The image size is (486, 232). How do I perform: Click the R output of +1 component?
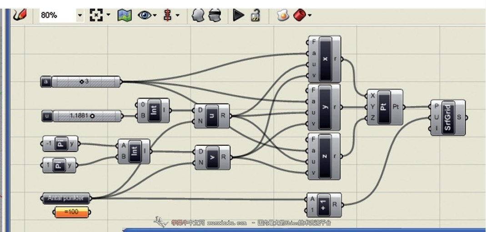(x=335, y=204)
